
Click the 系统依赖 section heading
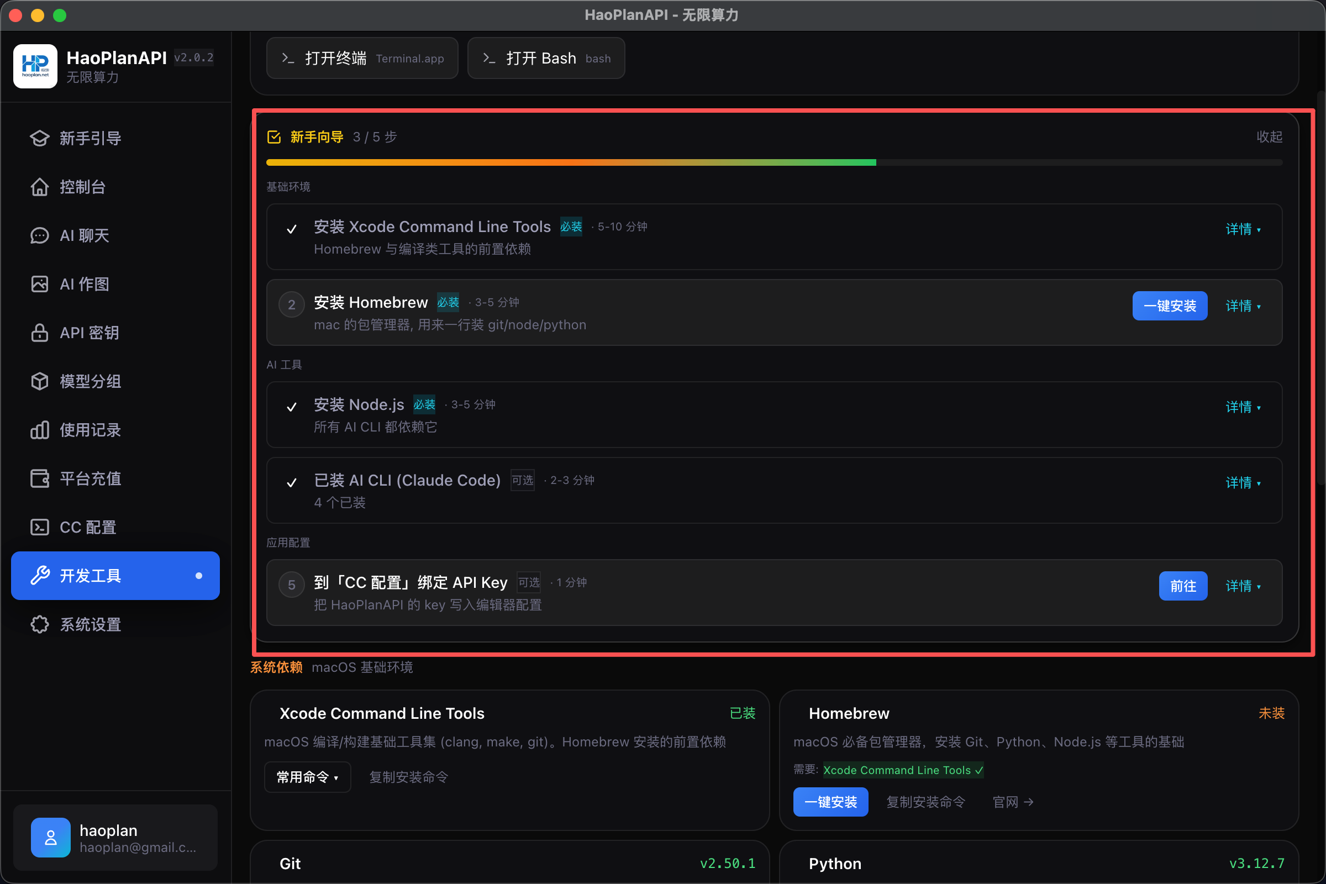pos(276,667)
